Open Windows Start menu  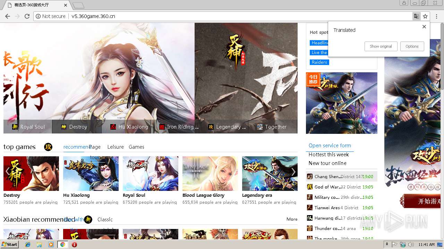(9, 245)
